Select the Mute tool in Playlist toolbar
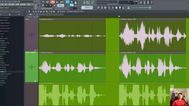The width and height of the screenshot is (189, 106). 41,12
